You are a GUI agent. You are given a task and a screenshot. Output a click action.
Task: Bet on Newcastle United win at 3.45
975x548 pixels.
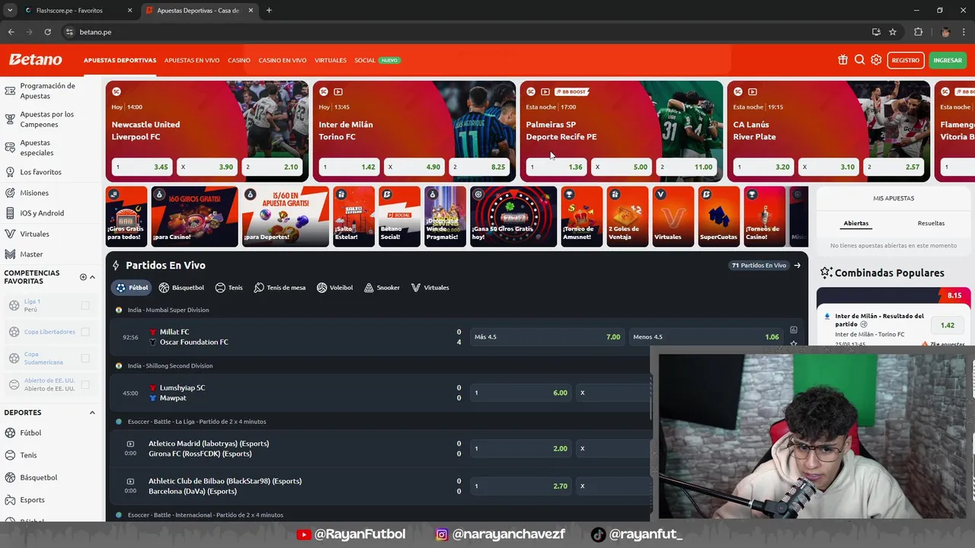coord(142,167)
